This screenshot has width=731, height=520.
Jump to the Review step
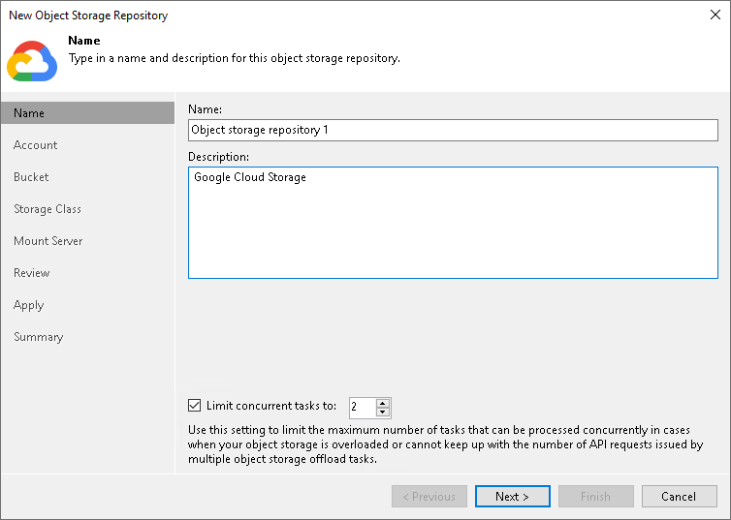[31, 273]
